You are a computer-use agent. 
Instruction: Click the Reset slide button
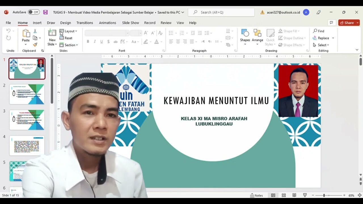pyautogui.click(x=66, y=38)
